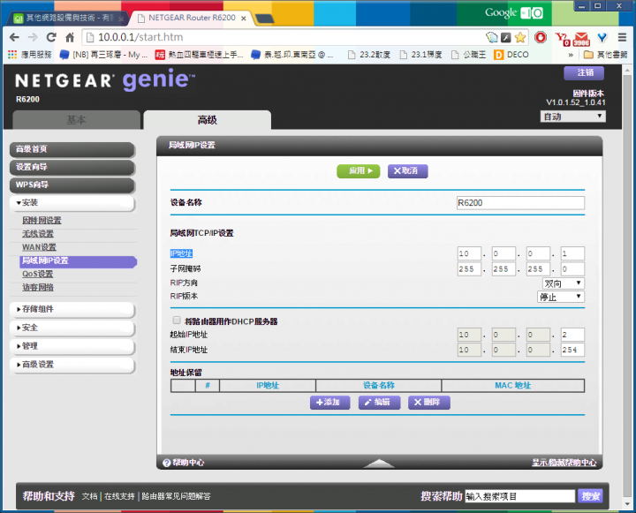Open the browser home page icon
Screen dimensions: 636x513
(70, 37)
